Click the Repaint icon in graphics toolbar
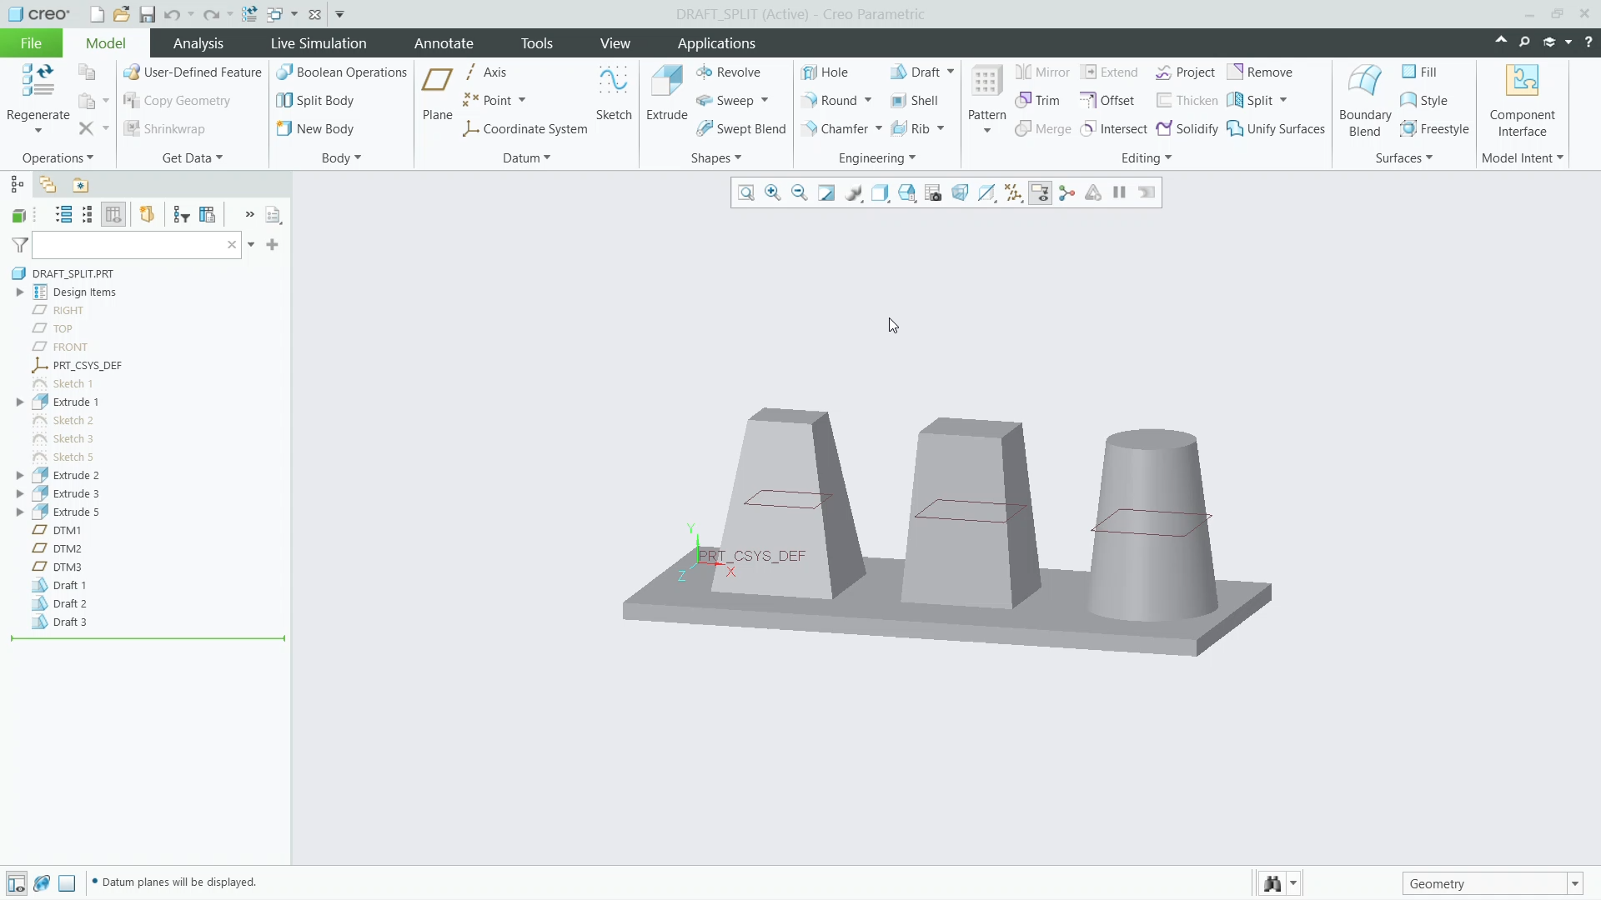Screen dimensions: 1601x900 [x=826, y=193]
